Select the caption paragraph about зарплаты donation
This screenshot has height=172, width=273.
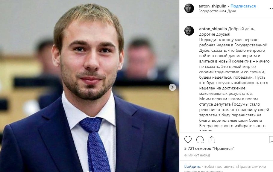coord(234,115)
